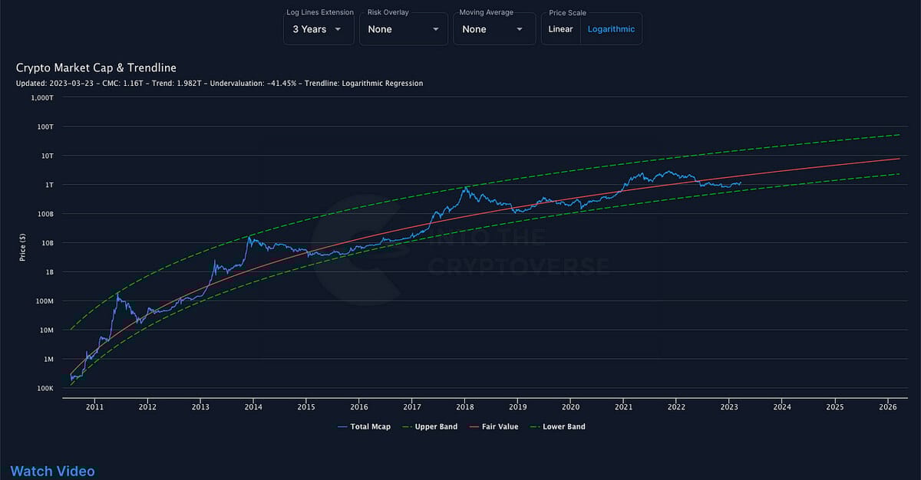The height and width of the screenshot is (480, 921).
Task: Click the 10M y-axis label
Action: coord(46,330)
